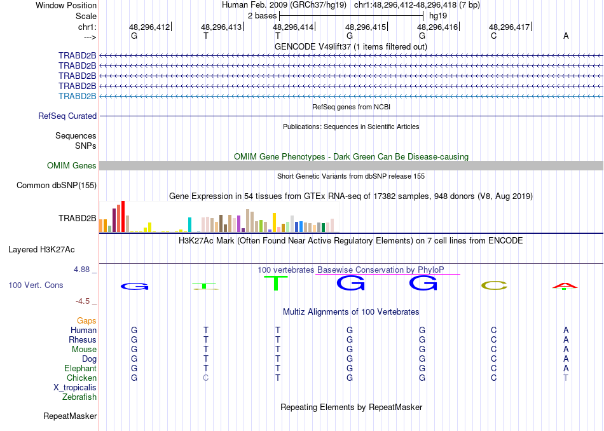Select the Elephant alignment row label
The height and width of the screenshot is (431, 604).
(x=80, y=368)
